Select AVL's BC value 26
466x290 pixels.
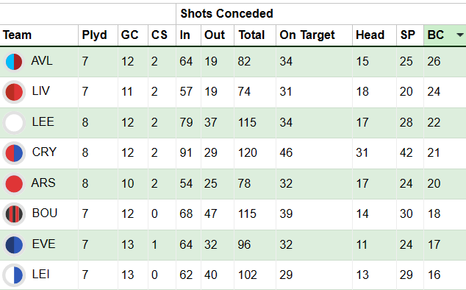pyautogui.click(x=434, y=62)
